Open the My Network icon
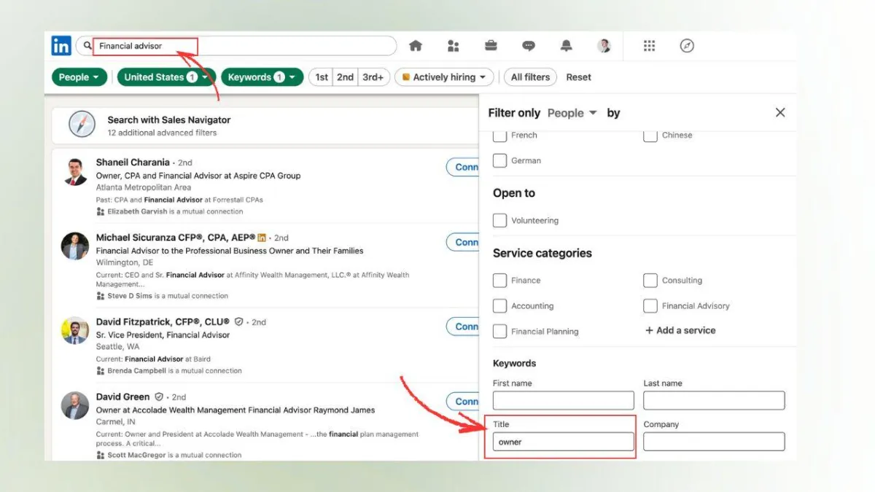Viewport: 875px width, 492px height. [x=454, y=46]
